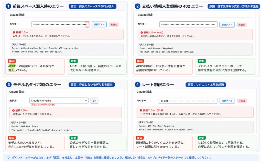Click the message '指定されたモデルが見つかりません。'
Screen dimensions: 262x163
(33, 114)
